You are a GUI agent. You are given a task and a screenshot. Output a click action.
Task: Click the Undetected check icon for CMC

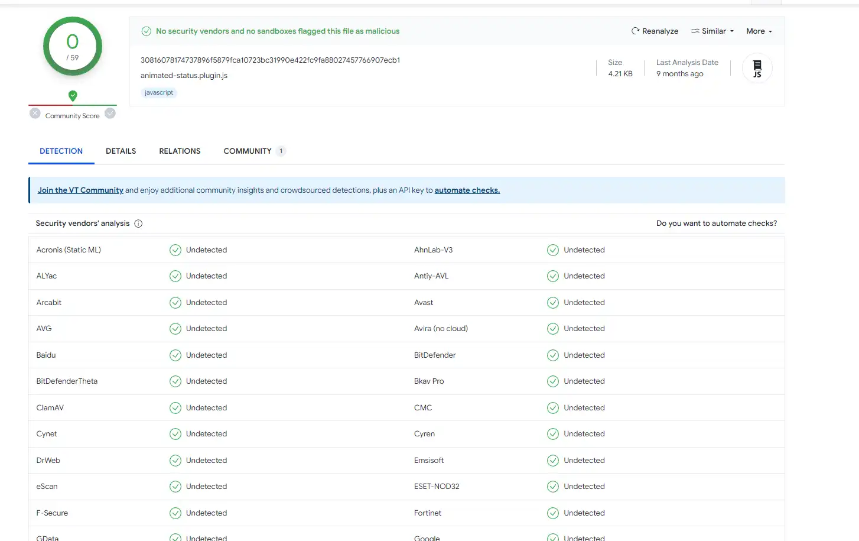tap(553, 408)
